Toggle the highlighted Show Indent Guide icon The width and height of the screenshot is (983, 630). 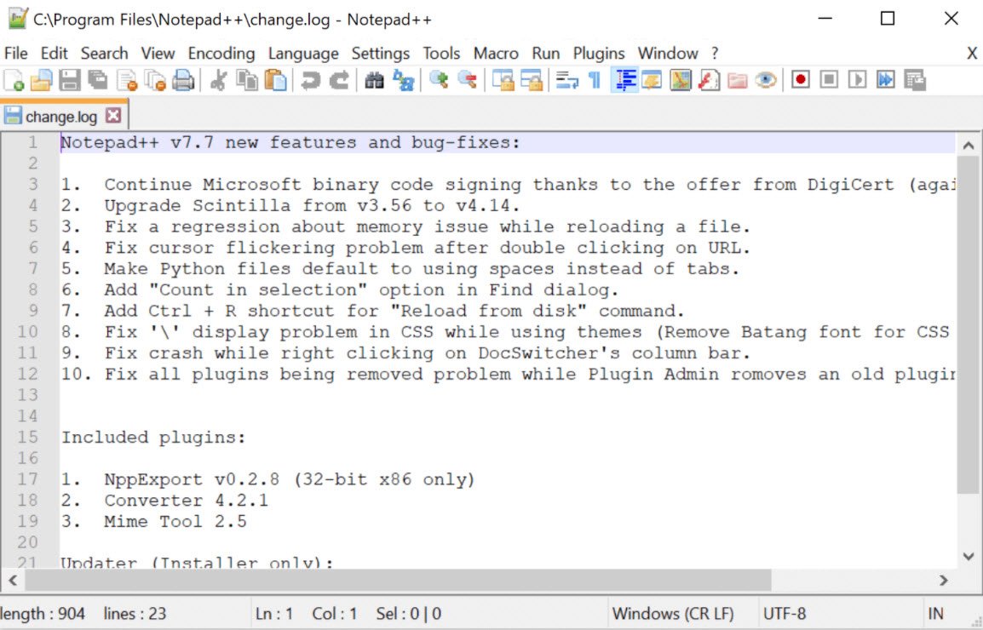(624, 80)
